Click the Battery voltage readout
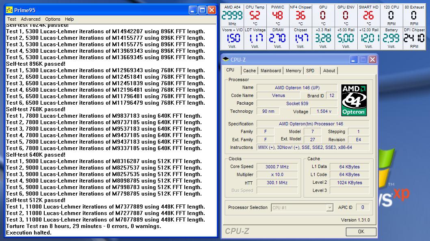This screenshot has height=241, width=430. click(x=391, y=38)
